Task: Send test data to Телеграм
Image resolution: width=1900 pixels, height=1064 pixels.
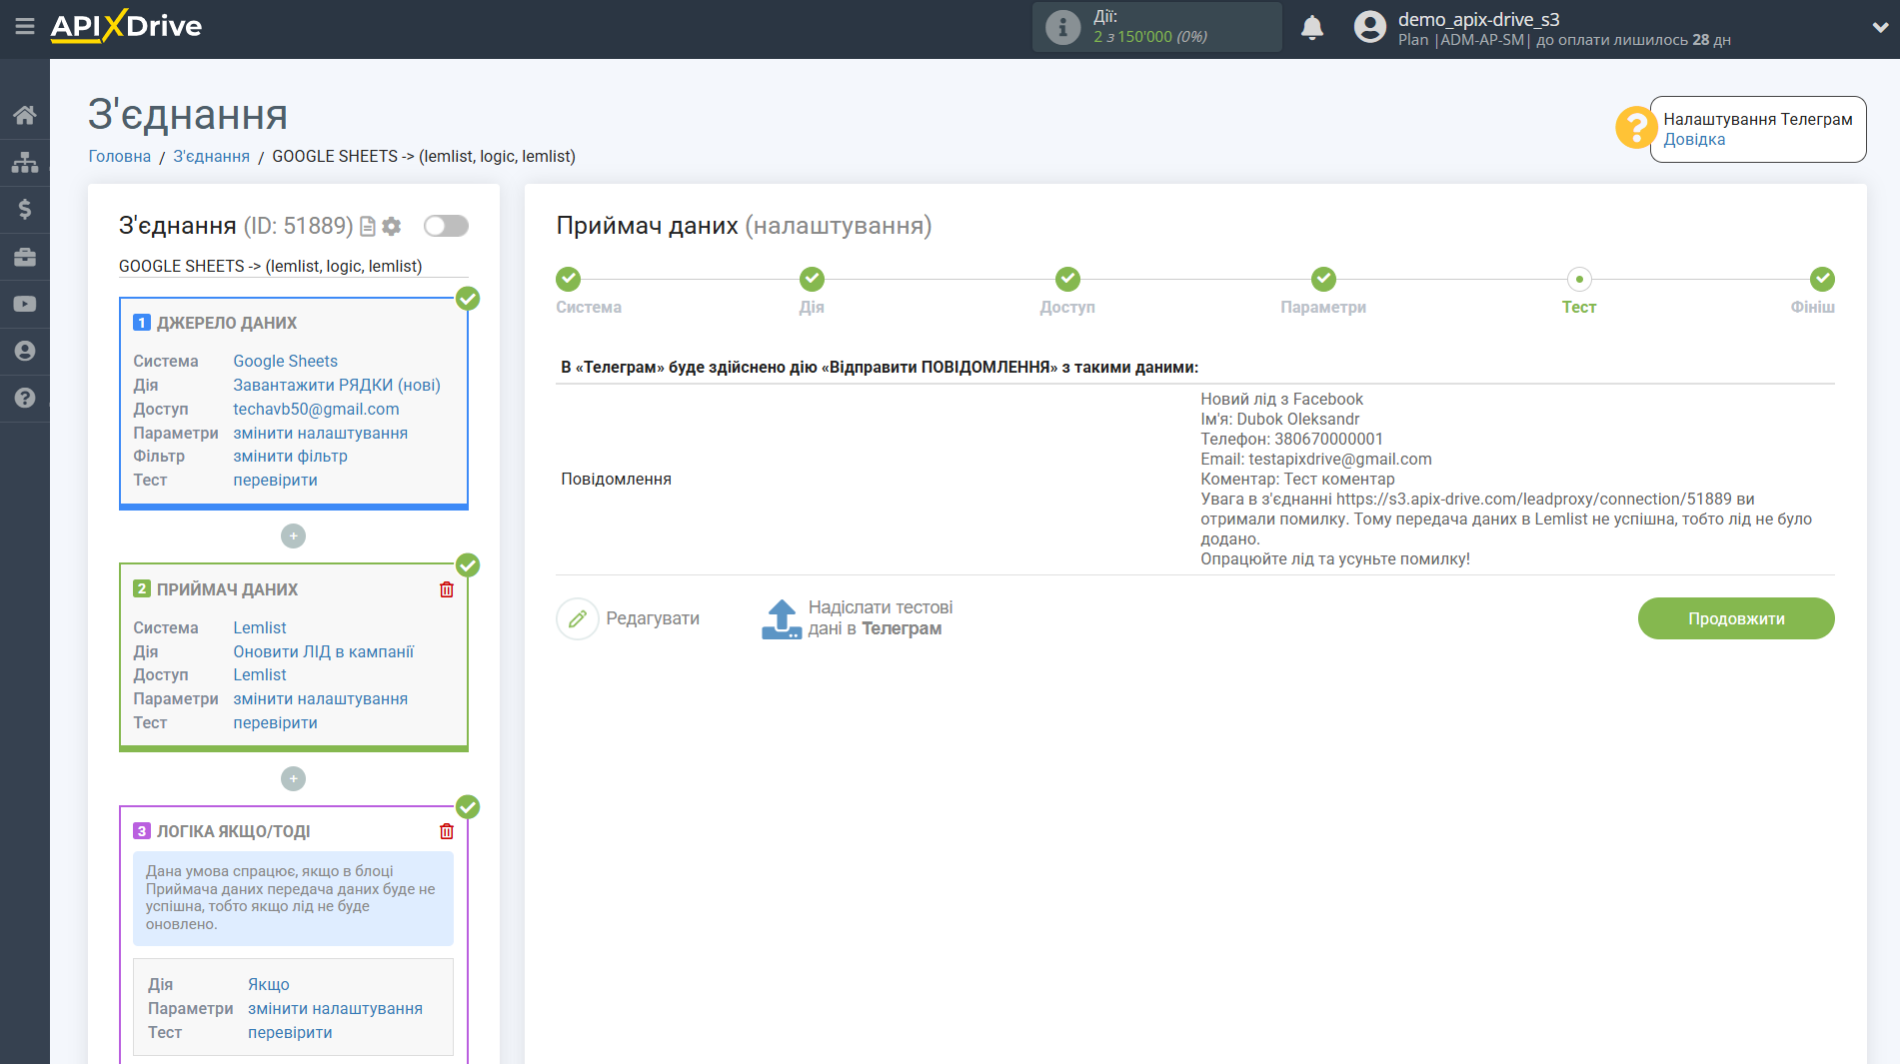Action: pyautogui.click(x=880, y=618)
